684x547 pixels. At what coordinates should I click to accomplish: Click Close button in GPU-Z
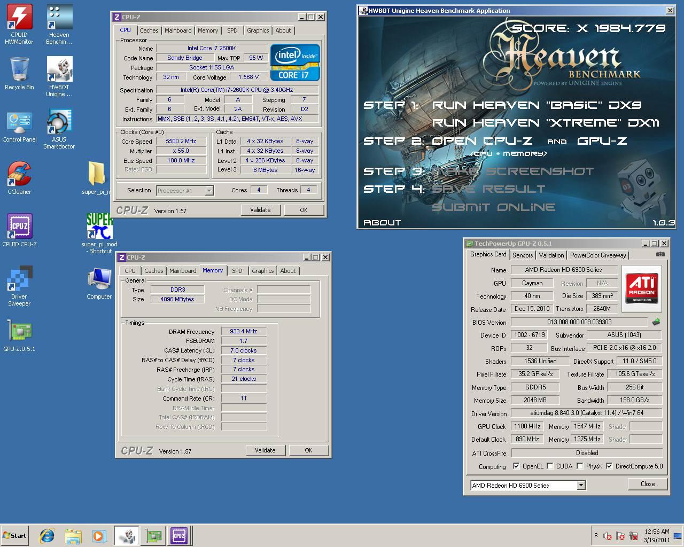648,484
